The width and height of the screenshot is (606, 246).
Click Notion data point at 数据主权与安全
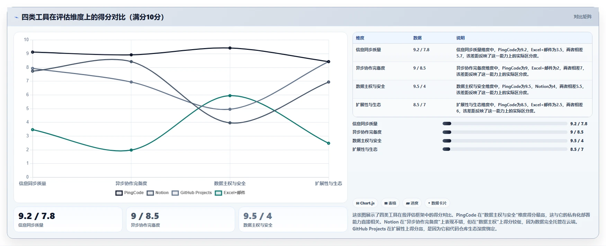point(230,123)
